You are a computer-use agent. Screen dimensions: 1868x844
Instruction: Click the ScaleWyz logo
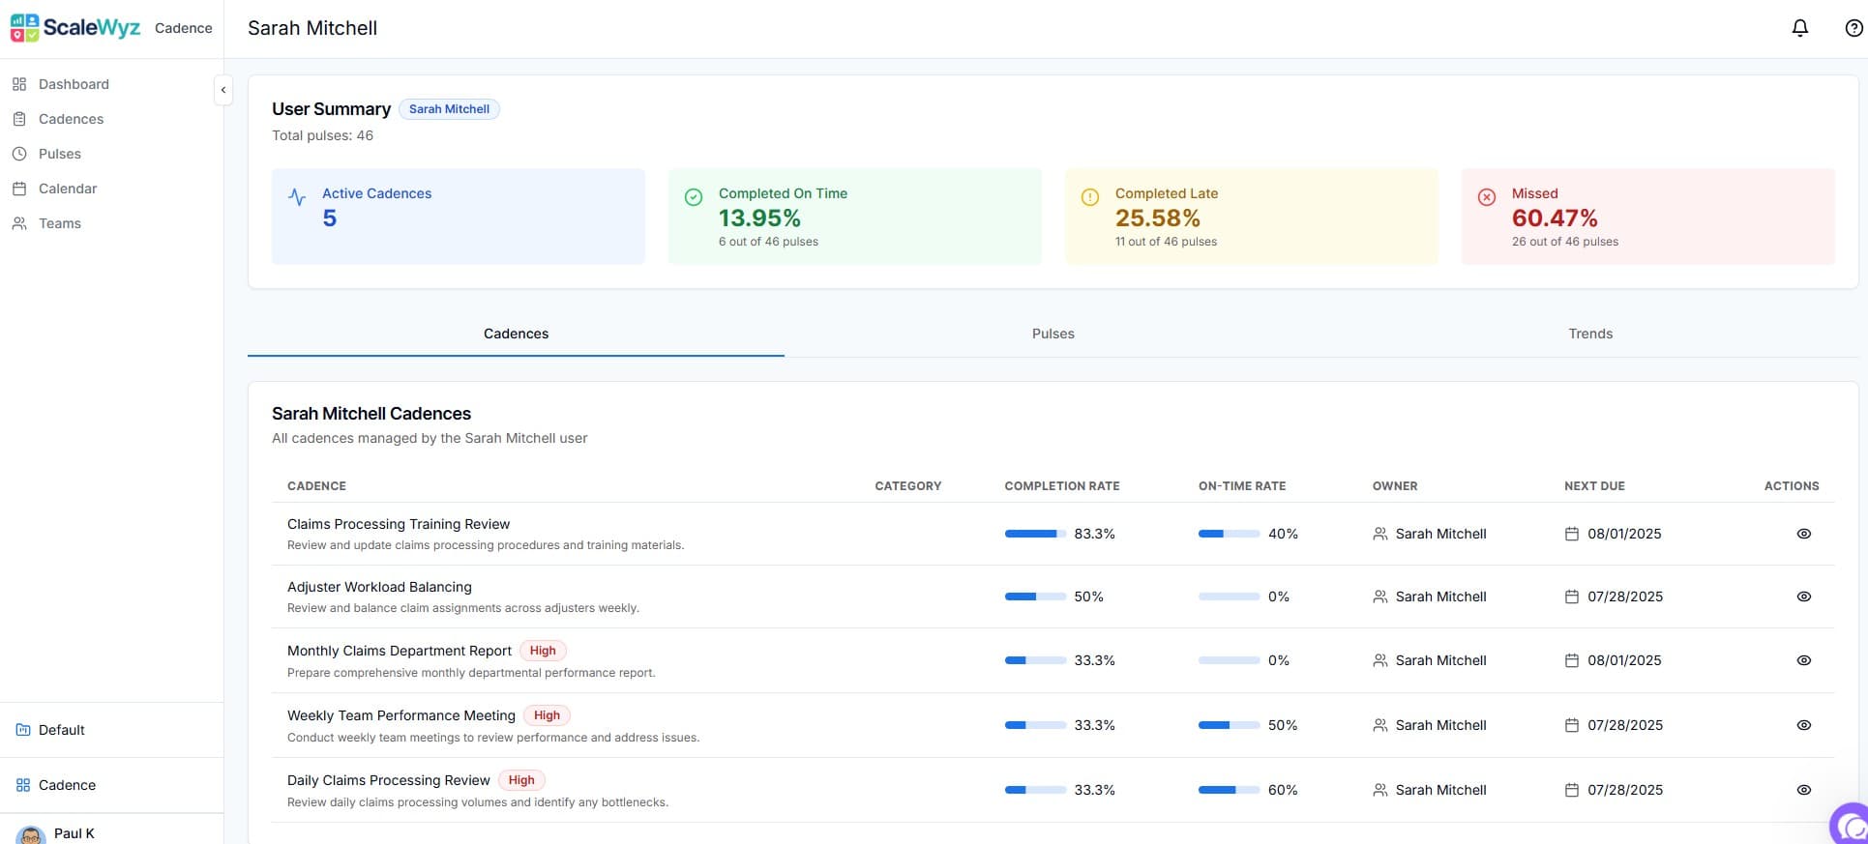pos(75,28)
